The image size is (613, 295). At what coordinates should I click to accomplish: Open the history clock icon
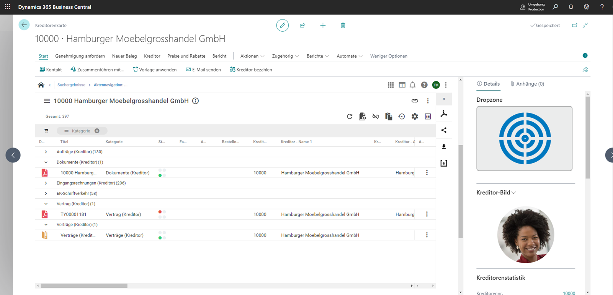[x=402, y=117]
